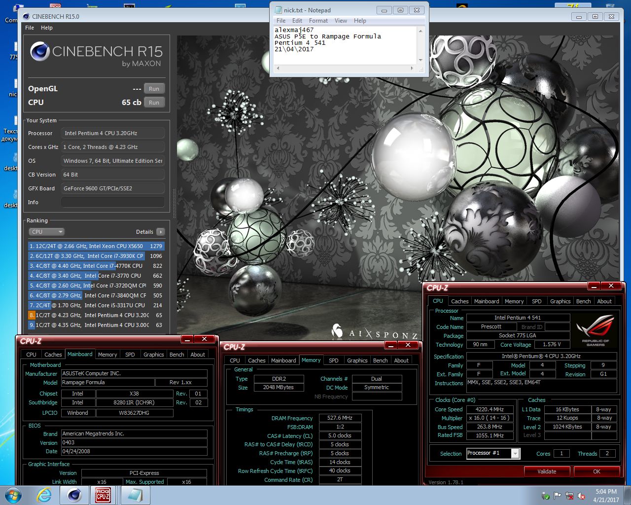
Task: Click the network tray icon
Action: [x=569, y=496]
